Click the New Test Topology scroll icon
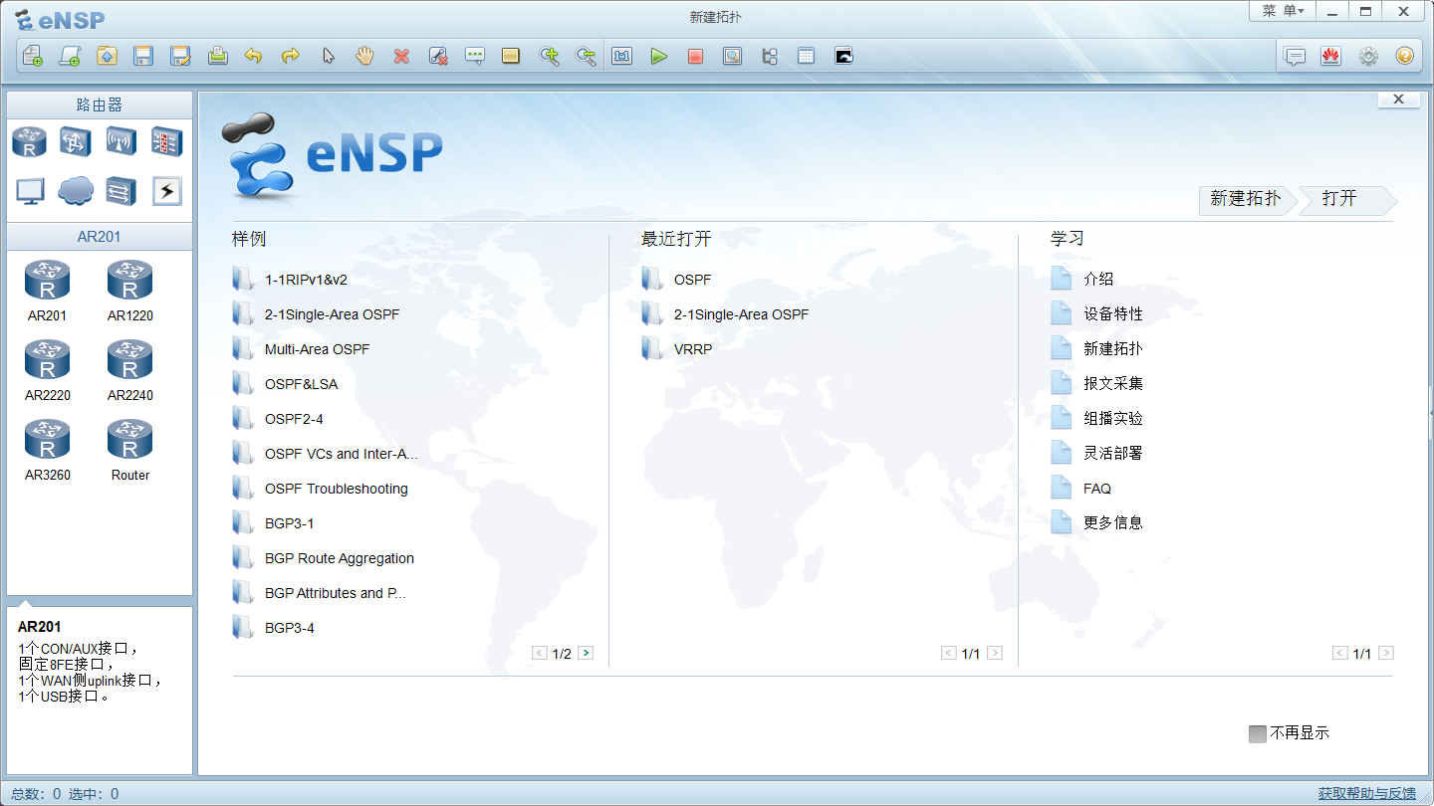 [x=70, y=56]
